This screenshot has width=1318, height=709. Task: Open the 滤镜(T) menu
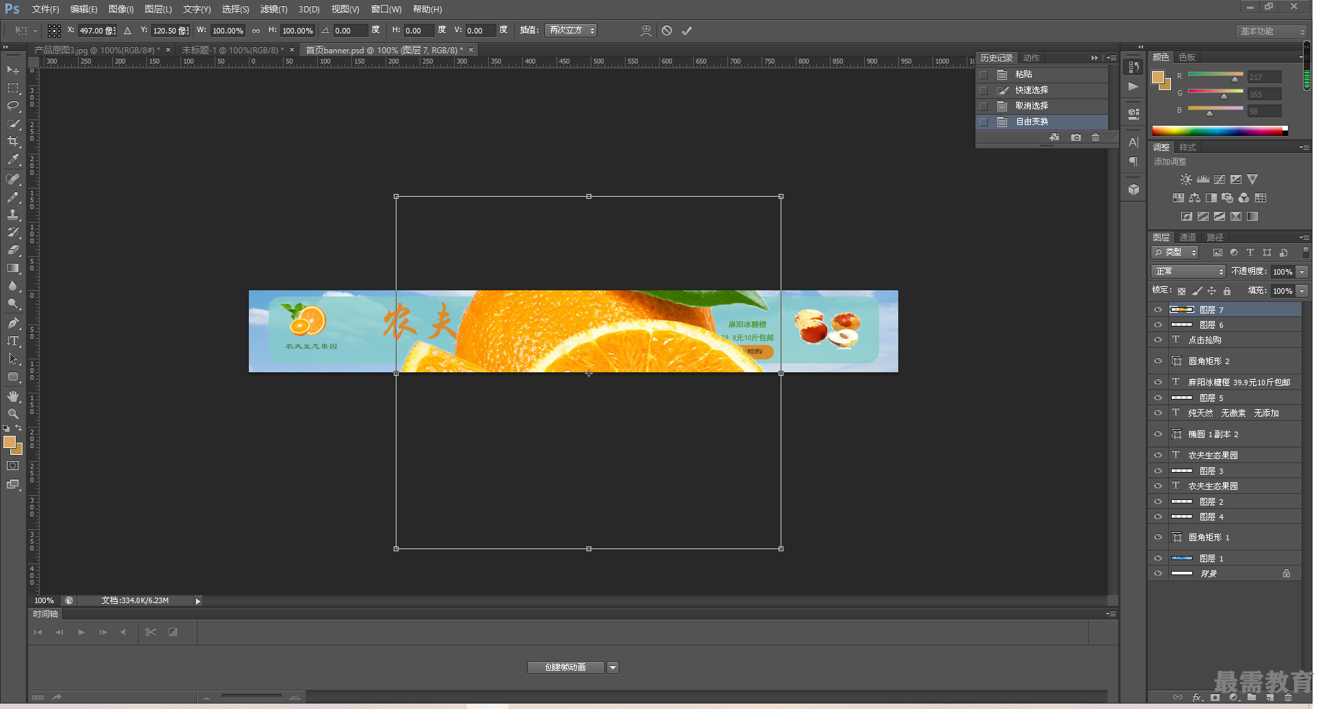pos(273,10)
